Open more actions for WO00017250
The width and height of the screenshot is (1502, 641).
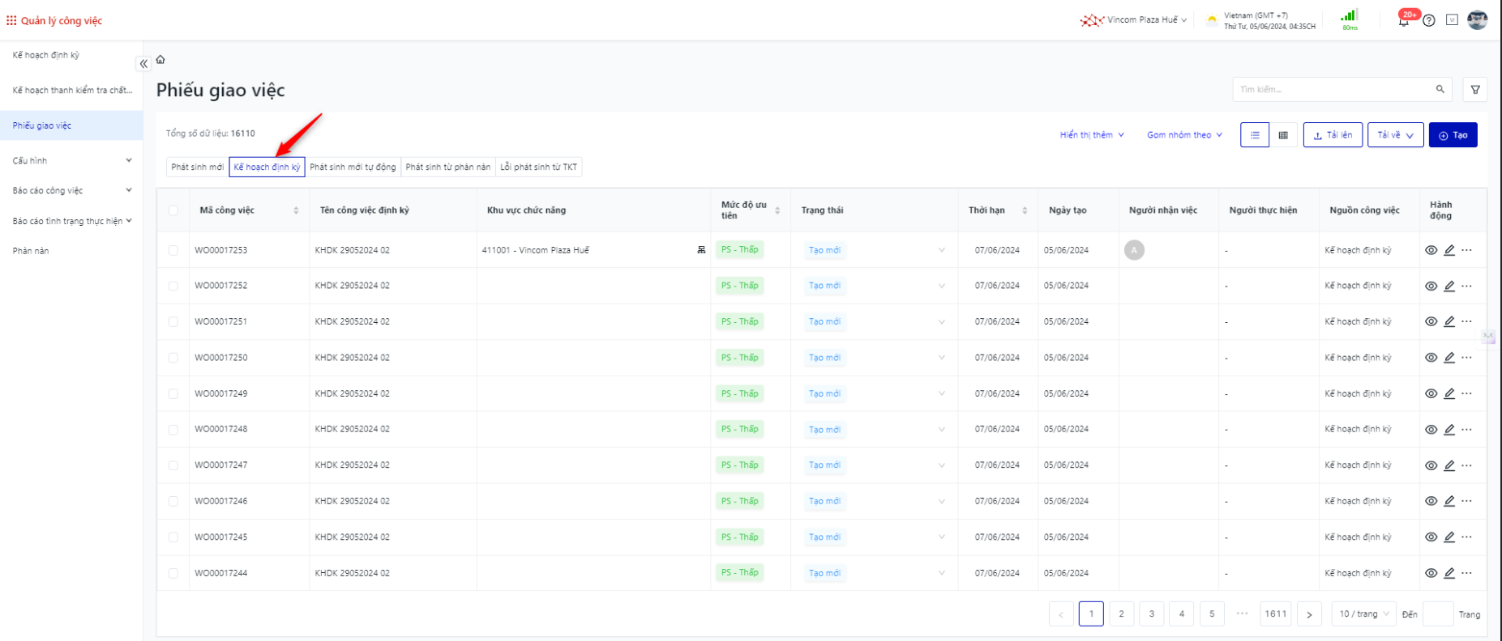1467,358
